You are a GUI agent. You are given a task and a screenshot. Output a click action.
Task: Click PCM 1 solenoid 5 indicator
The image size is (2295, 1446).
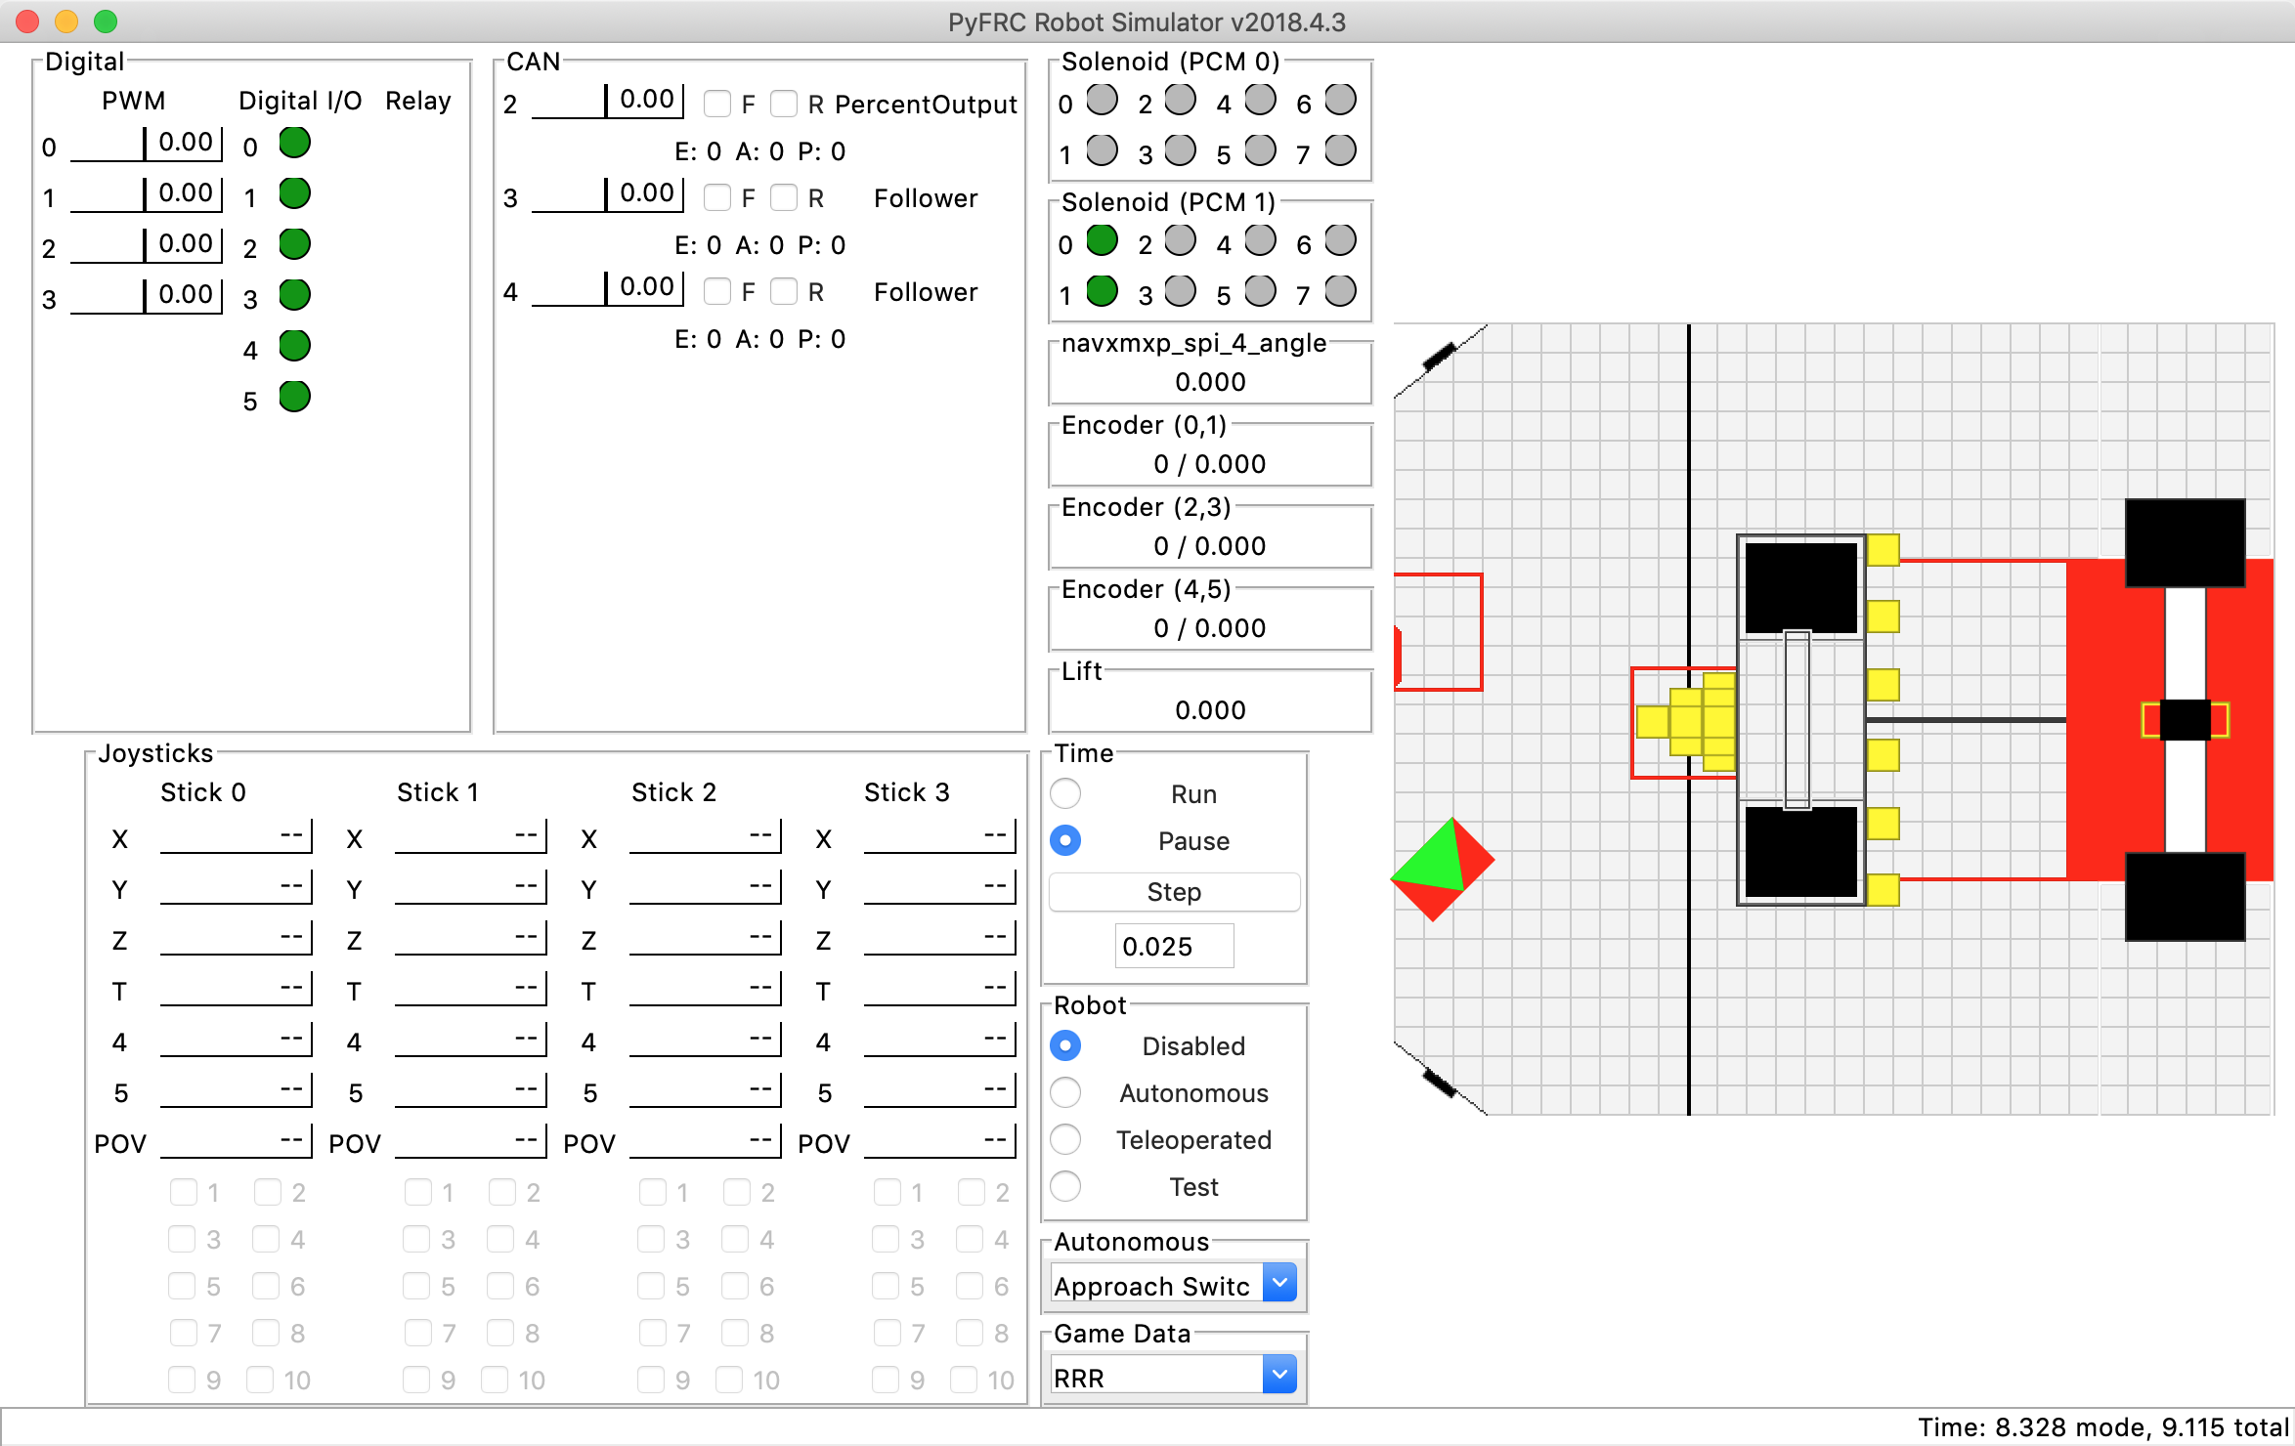tap(1261, 291)
